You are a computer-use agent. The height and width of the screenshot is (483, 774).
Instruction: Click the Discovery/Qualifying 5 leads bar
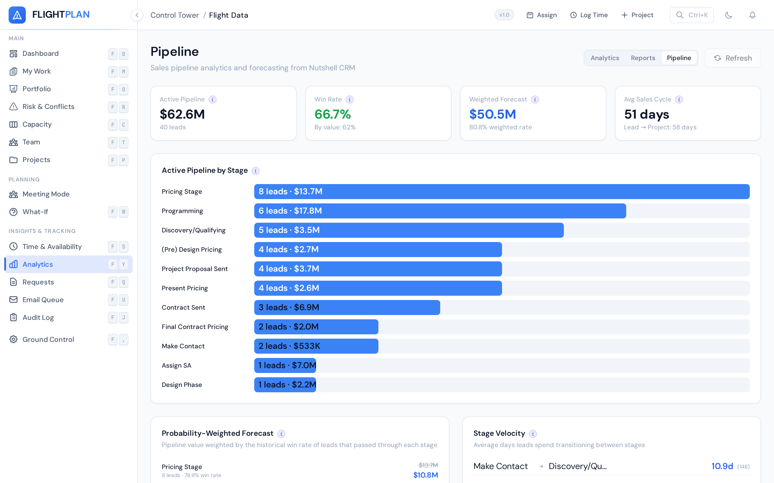point(409,230)
